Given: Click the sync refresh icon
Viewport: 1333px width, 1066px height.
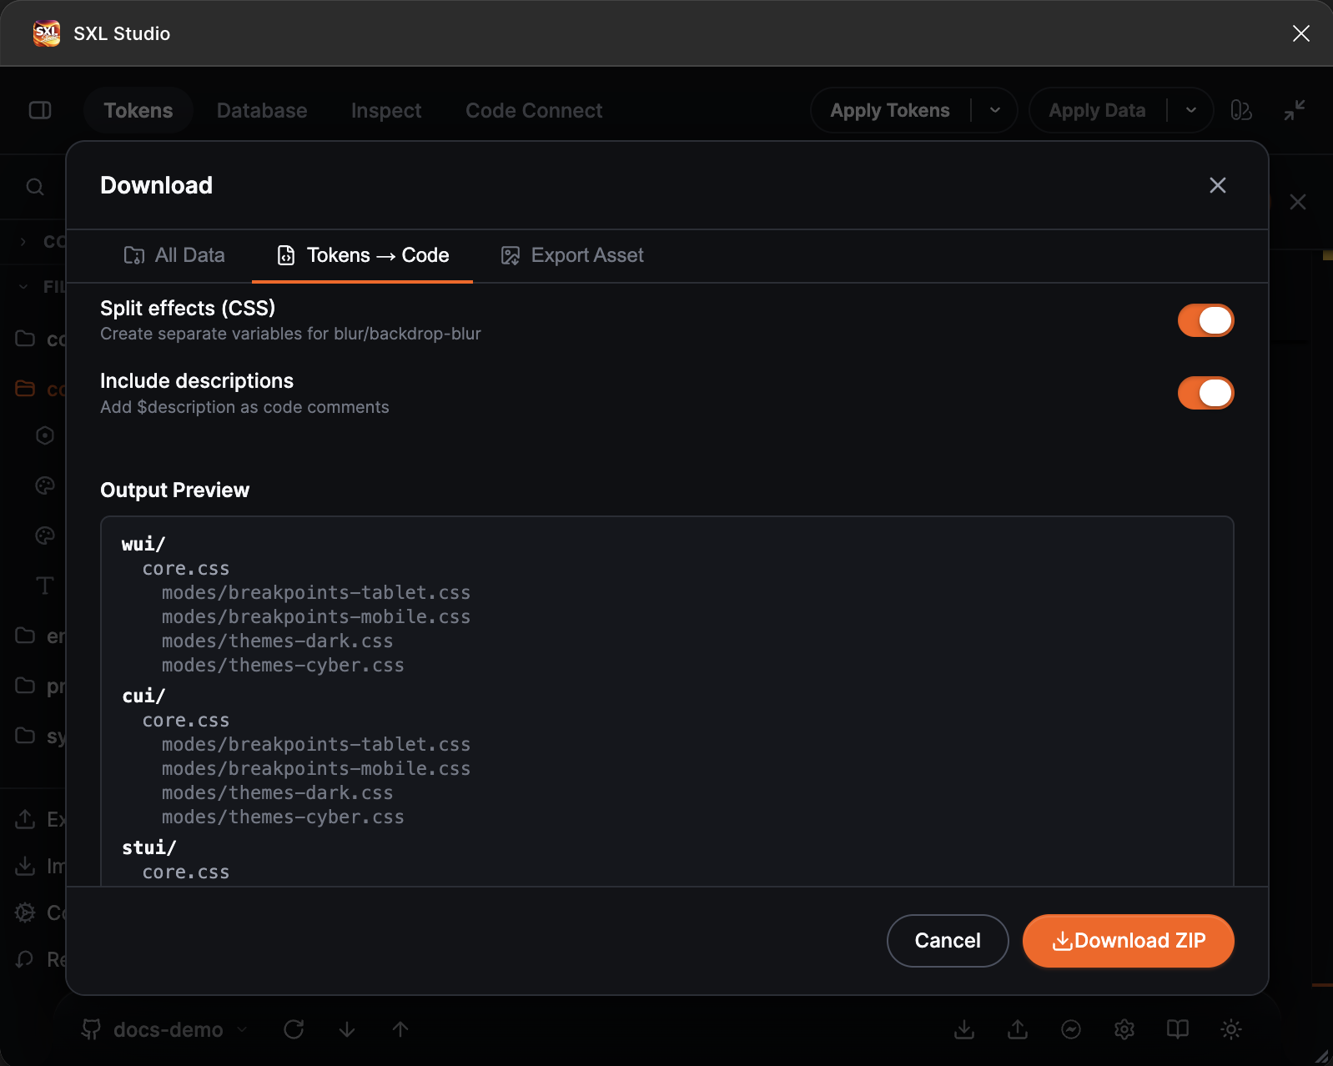Looking at the screenshot, I should click(294, 1029).
